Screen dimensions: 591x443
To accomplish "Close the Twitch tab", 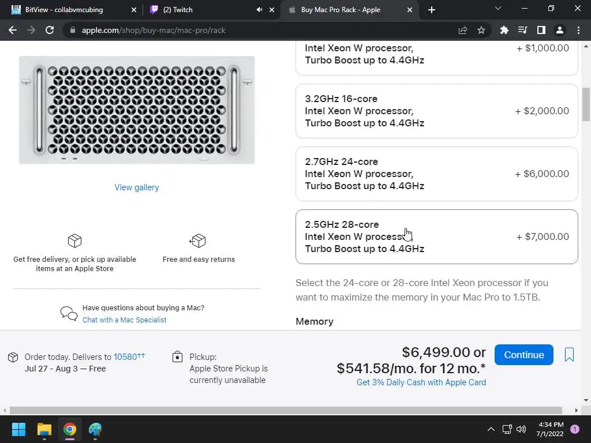I will pyautogui.click(x=272, y=10).
